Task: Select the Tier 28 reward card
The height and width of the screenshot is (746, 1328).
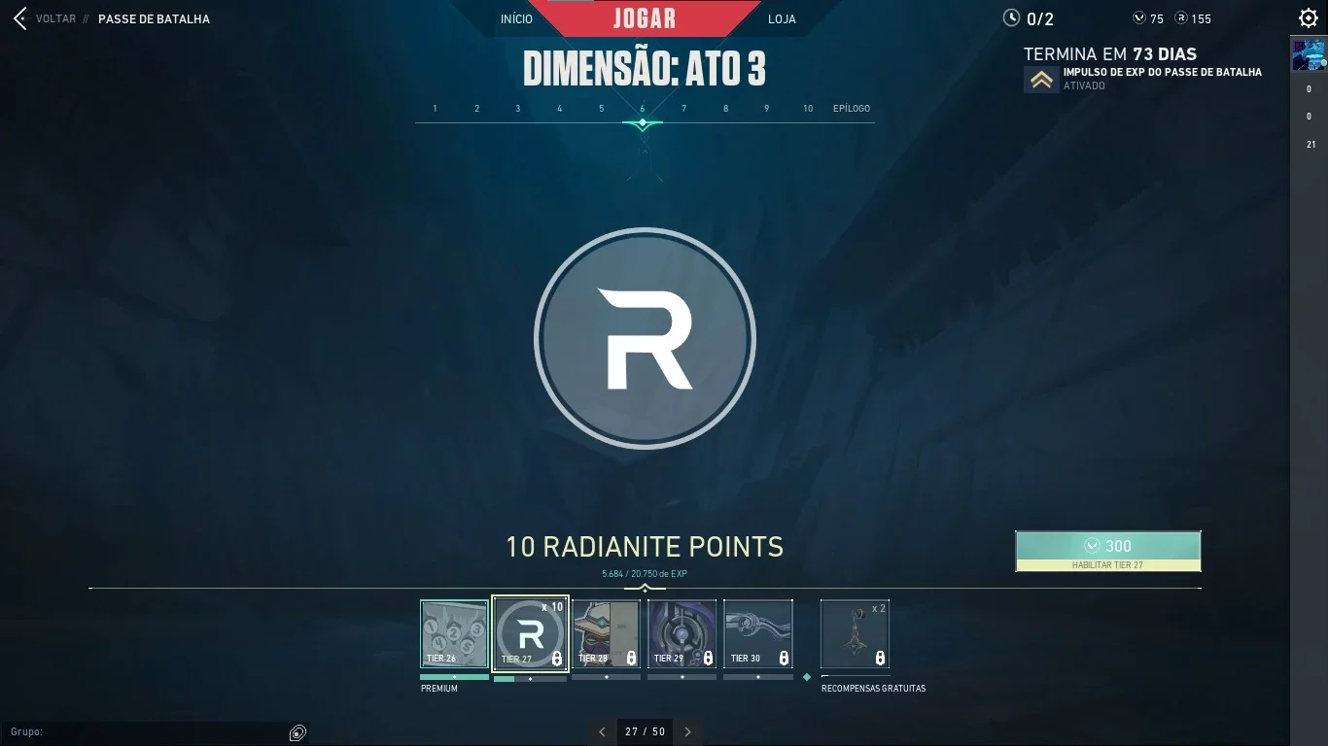Action: point(607,633)
